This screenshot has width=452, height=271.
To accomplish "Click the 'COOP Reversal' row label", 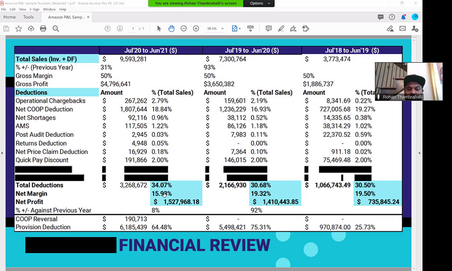I will click(36, 219).
